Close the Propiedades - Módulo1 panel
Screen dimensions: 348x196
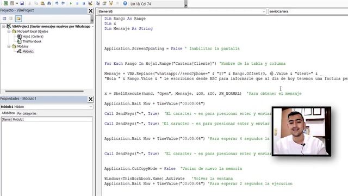click(x=91, y=99)
